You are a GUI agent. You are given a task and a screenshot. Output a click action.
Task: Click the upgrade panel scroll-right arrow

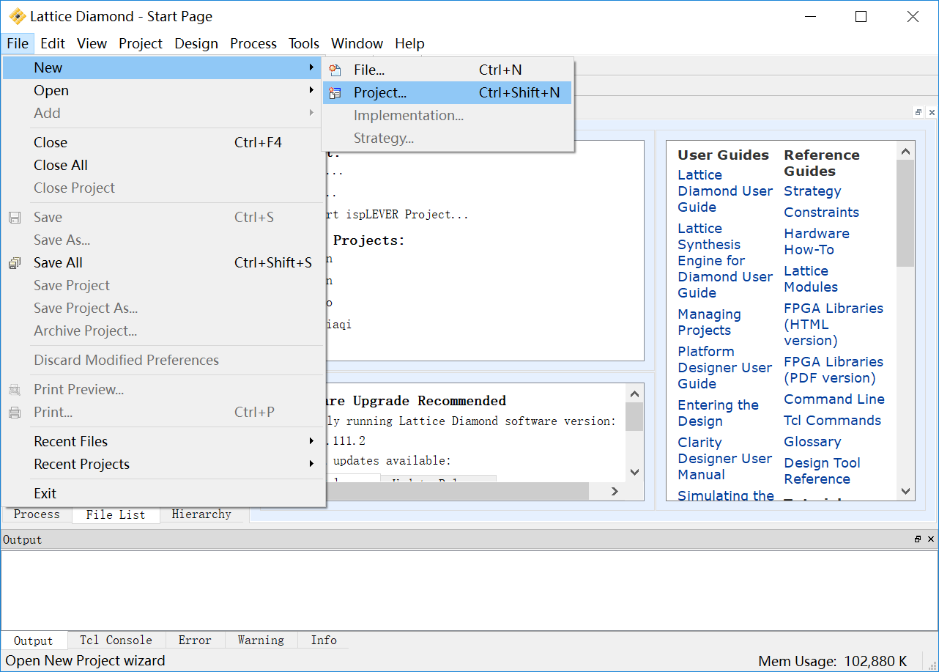click(616, 492)
